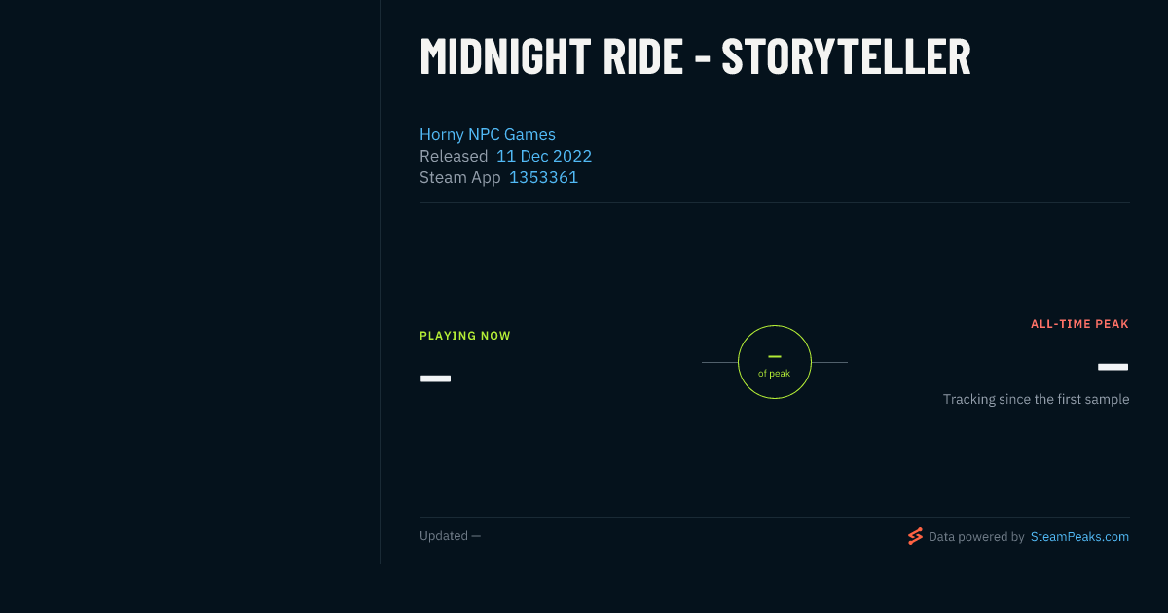Click the Updated timestamp text
This screenshot has width=1168, height=613.
(x=450, y=536)
